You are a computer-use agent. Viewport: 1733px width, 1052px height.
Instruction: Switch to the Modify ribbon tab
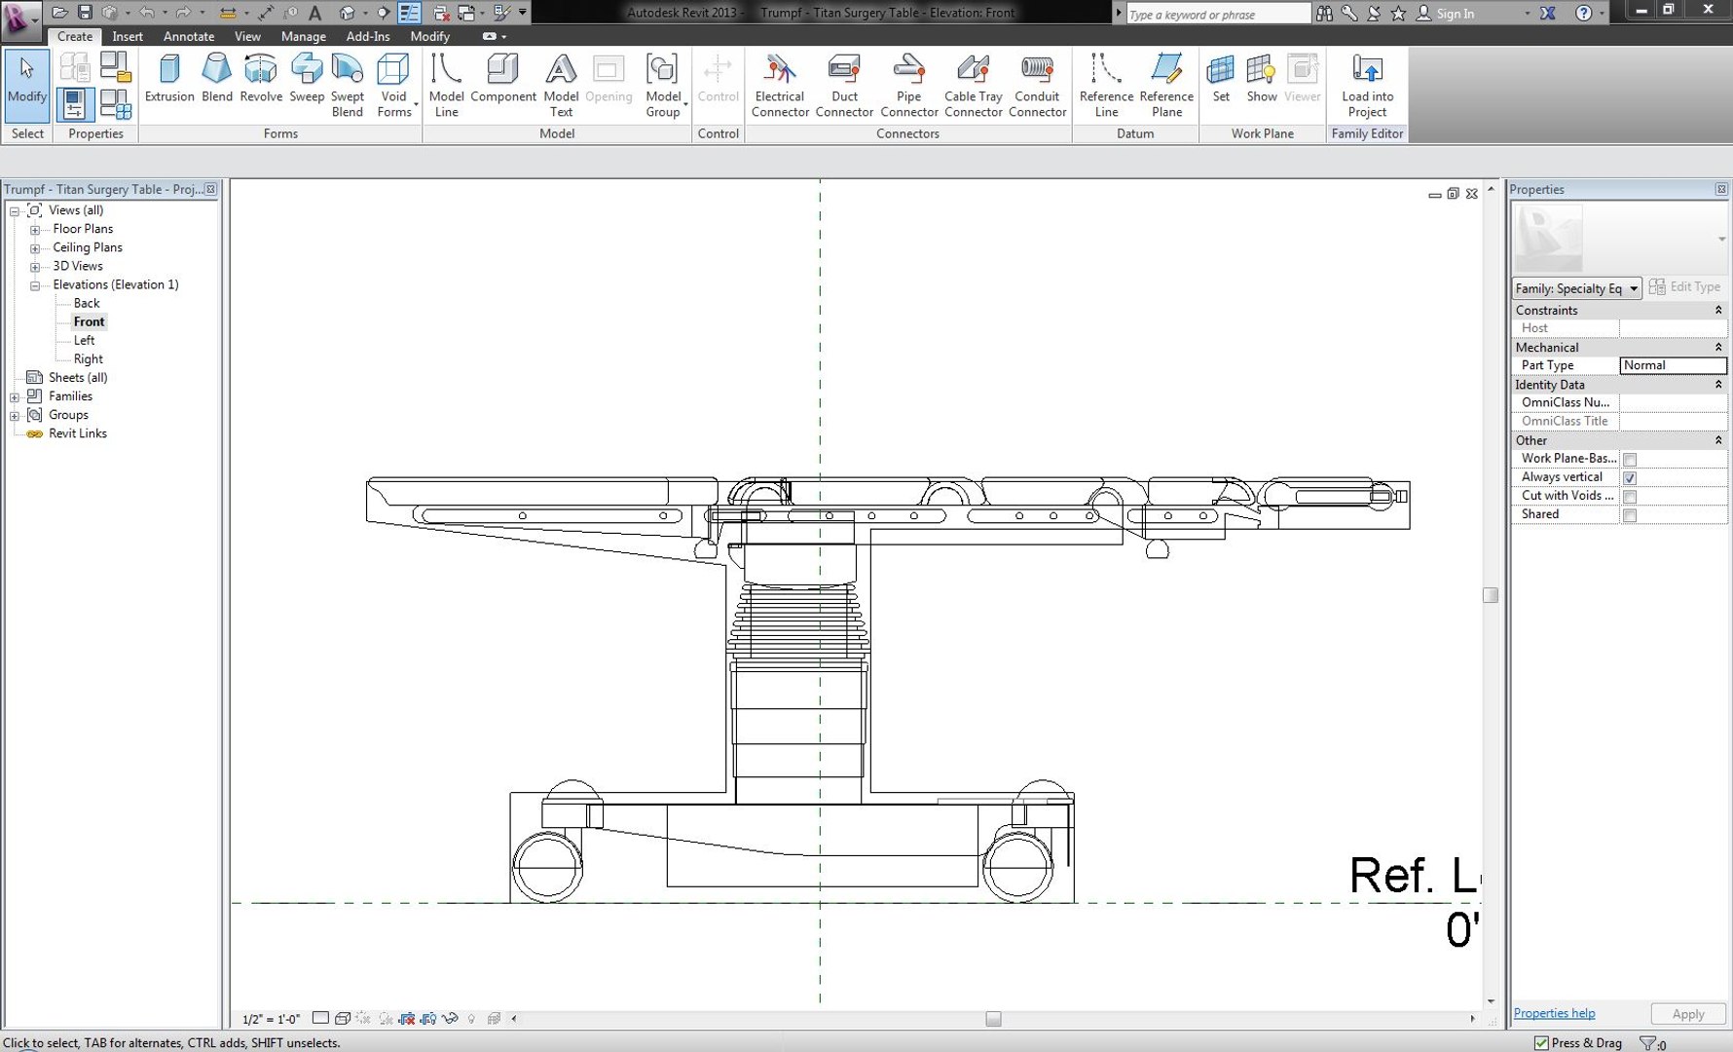[430, 36]
